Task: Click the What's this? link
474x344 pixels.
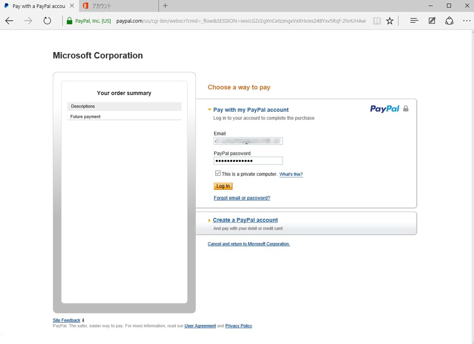Action: 291,174
